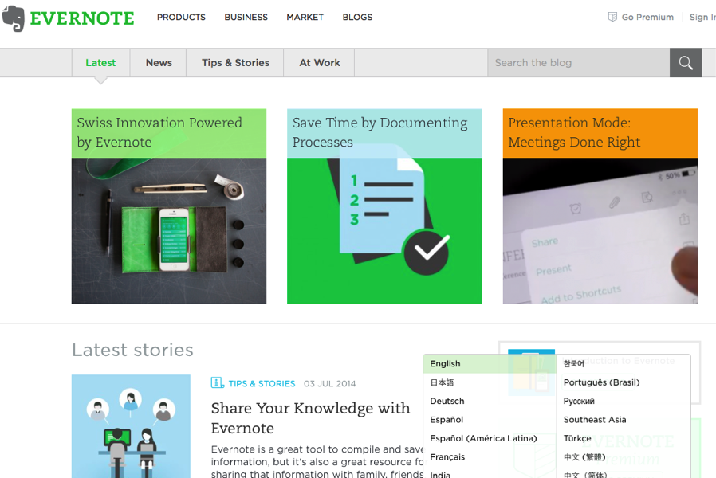
Task: Click the Search the blog field
Action: point(579,62)
